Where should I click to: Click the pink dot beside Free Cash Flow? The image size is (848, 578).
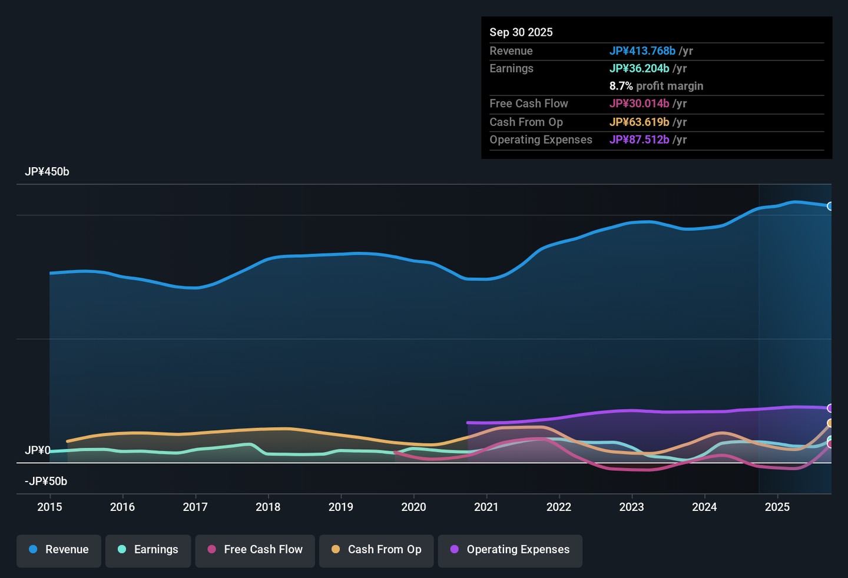[x=212, y=550]
